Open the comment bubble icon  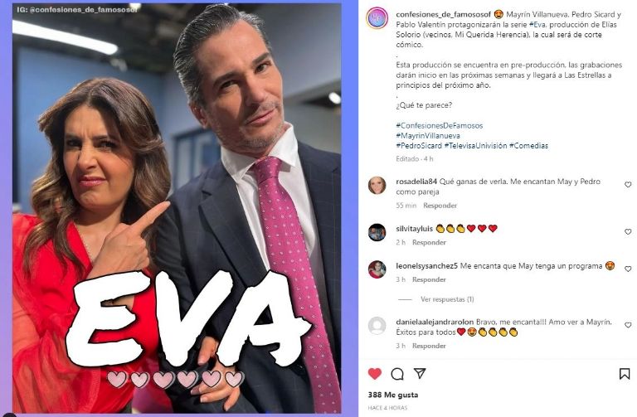397,374
